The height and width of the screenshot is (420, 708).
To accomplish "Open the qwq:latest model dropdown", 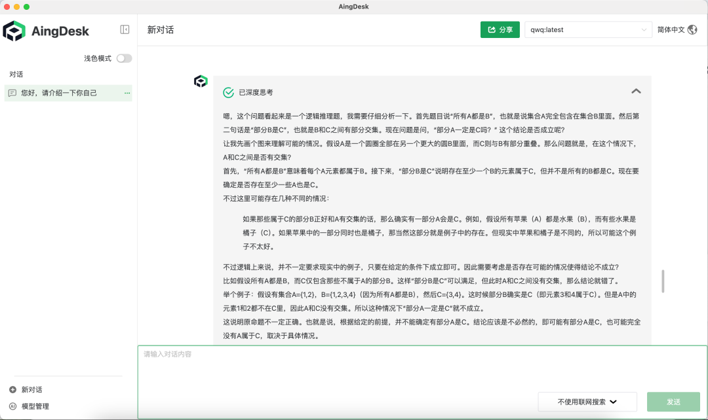I will pyautogui.click(x=588, y=29).
